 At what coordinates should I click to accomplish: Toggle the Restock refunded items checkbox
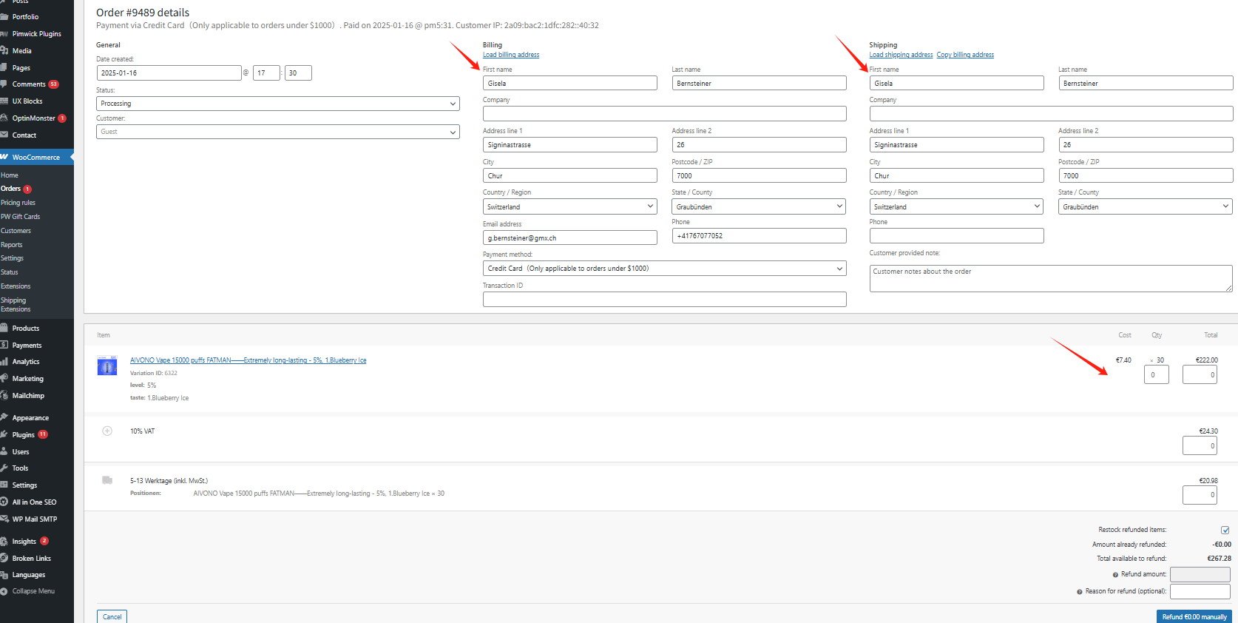click(1225, 530)
